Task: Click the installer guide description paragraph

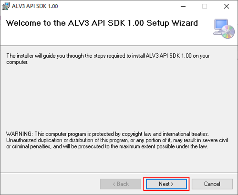Action: pyautogui.click(x=108, y=59)
